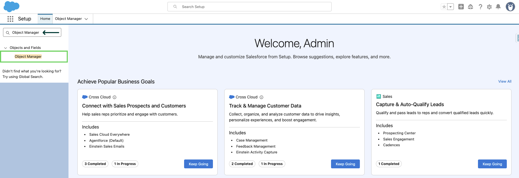This screenshot has height=178, width=519.
Task: Click the Favorites star icon
Action: pos(444,7)
